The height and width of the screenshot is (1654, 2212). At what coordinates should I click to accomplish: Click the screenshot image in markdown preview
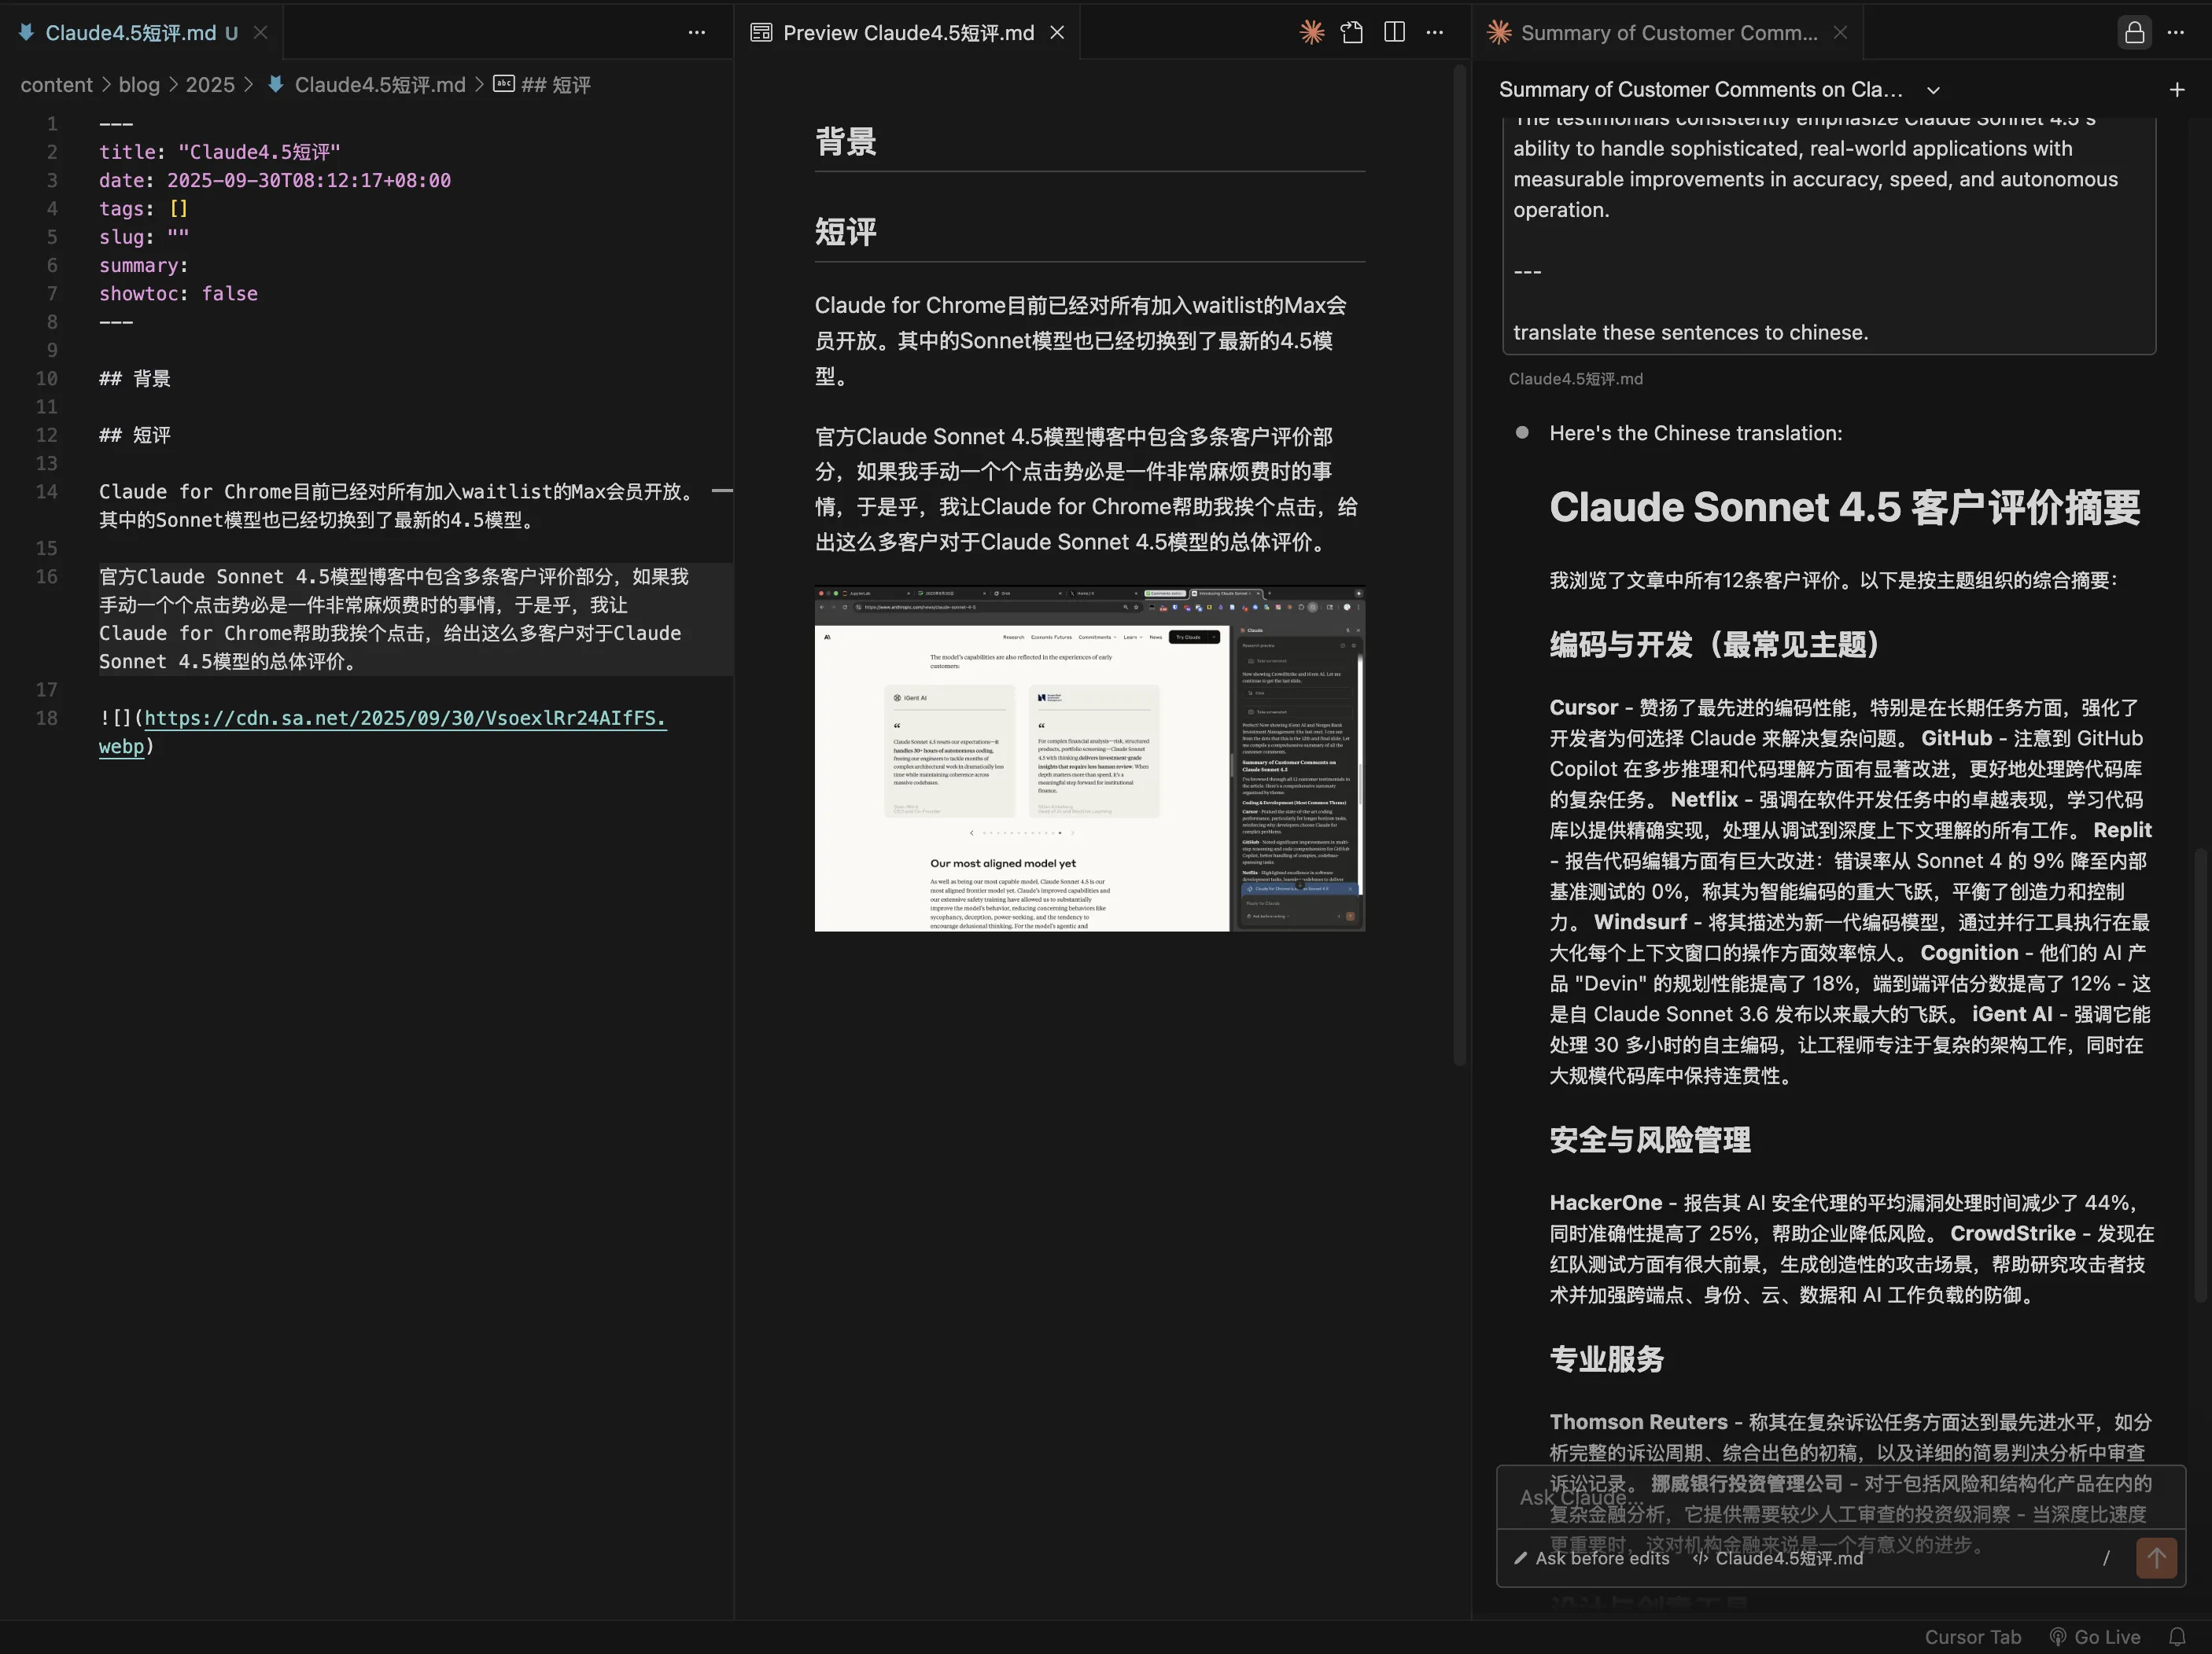tap(1089, 759)
